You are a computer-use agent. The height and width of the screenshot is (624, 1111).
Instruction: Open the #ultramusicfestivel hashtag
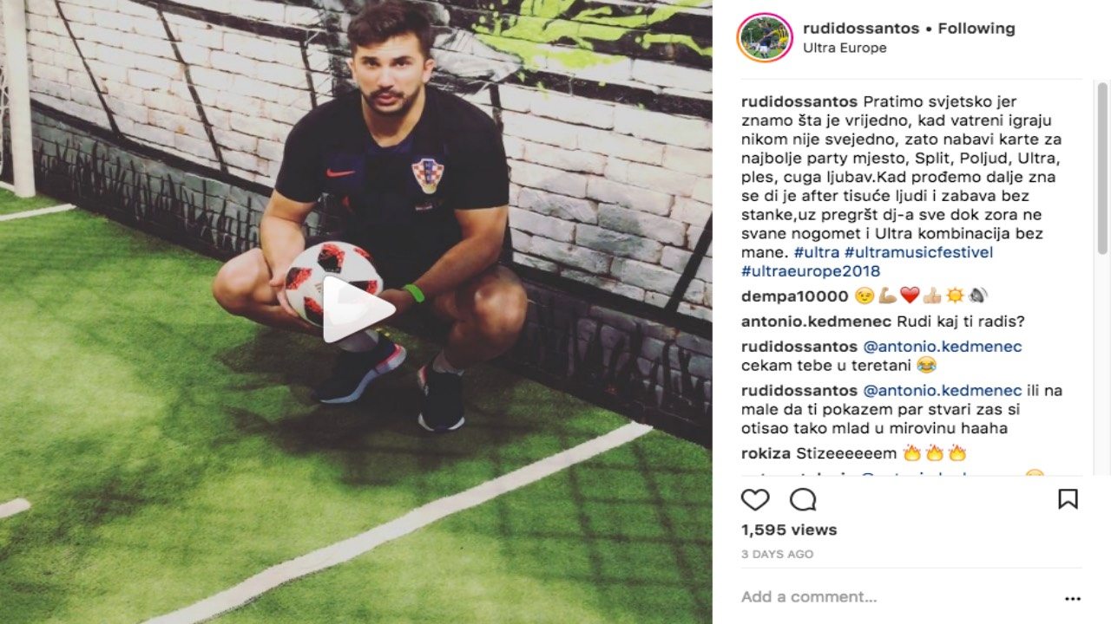[x=918, y=252]
